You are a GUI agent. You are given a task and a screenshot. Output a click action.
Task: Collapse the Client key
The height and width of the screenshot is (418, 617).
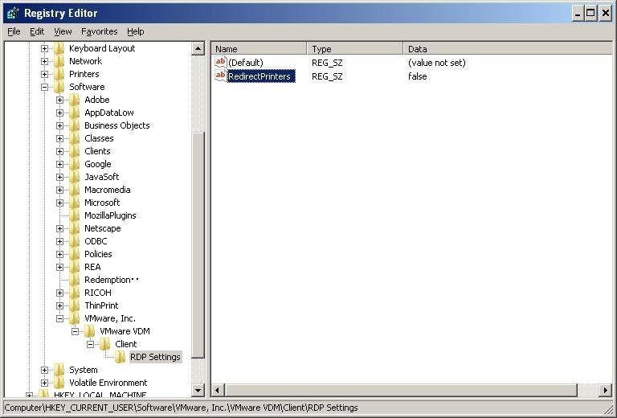click(90, 344)
